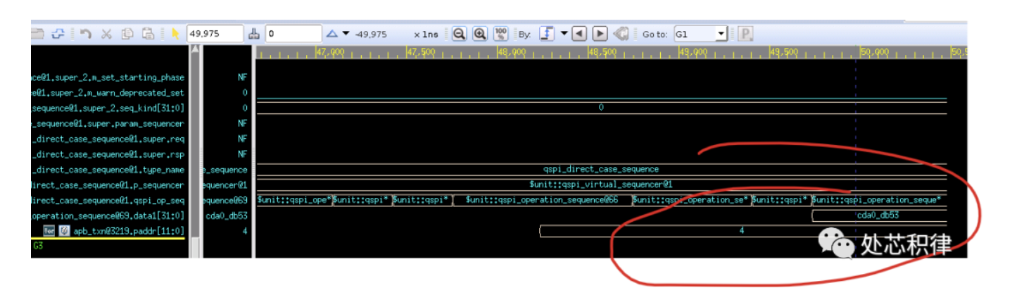Select the qspi_op_seq signal row
Viewport: 1012px width, 307px height.
108,200
